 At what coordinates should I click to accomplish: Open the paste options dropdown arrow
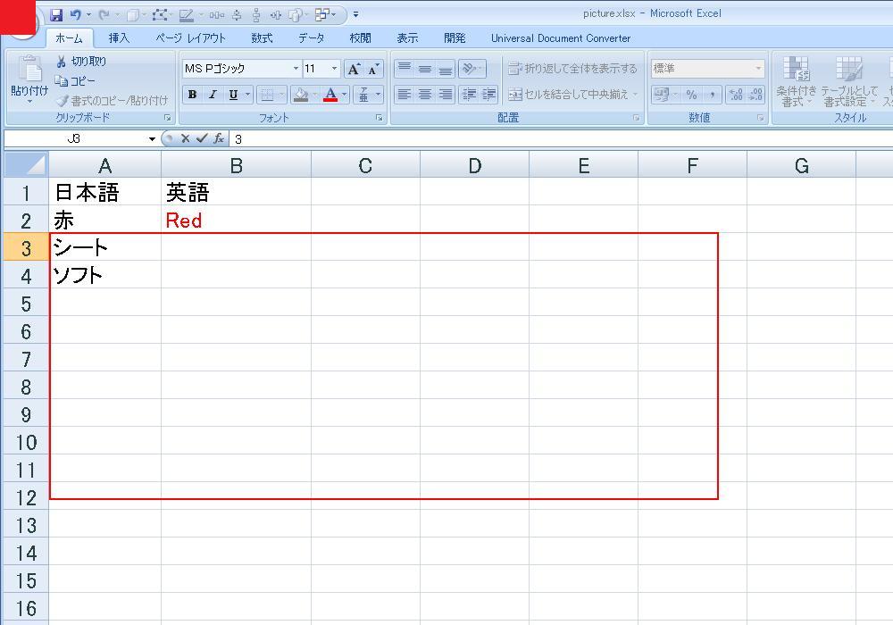[x=29, y=102]
